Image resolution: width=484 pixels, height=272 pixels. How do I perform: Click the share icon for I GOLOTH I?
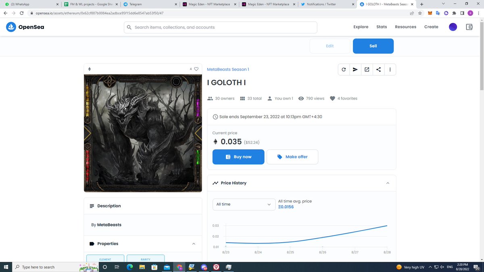point(378,69)
